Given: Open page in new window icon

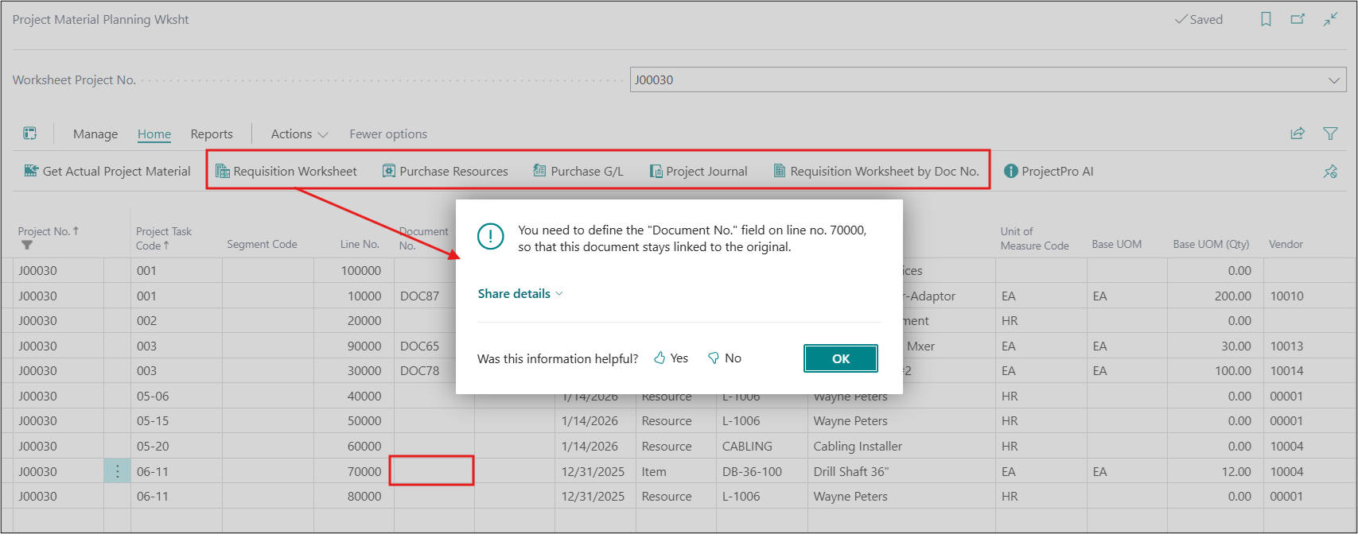Looking at the screenshot, I should [x=1298, y=20].
